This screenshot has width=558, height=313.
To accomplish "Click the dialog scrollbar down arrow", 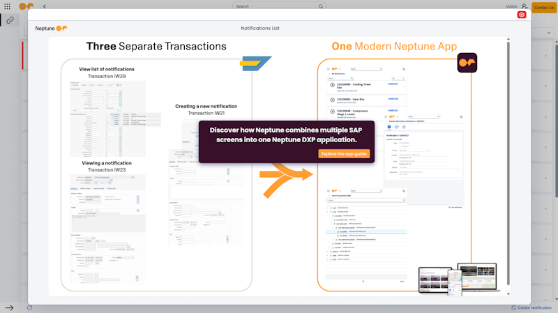I will (x=508, y=293).
